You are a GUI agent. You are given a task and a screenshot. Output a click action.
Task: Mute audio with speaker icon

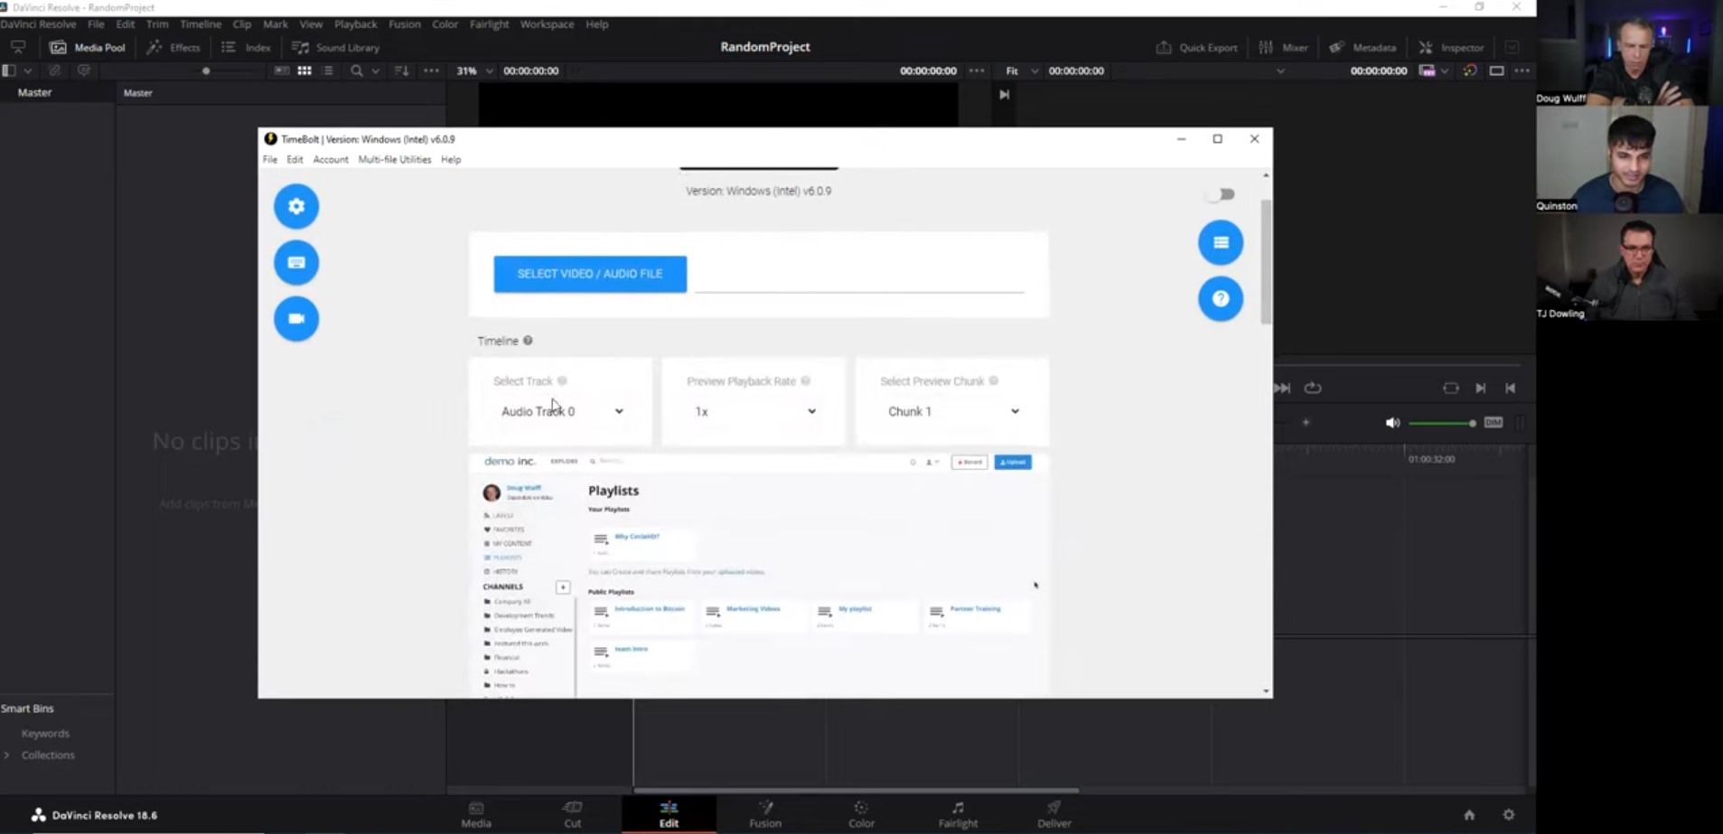pyautogui.click(x=1392, y=423)
